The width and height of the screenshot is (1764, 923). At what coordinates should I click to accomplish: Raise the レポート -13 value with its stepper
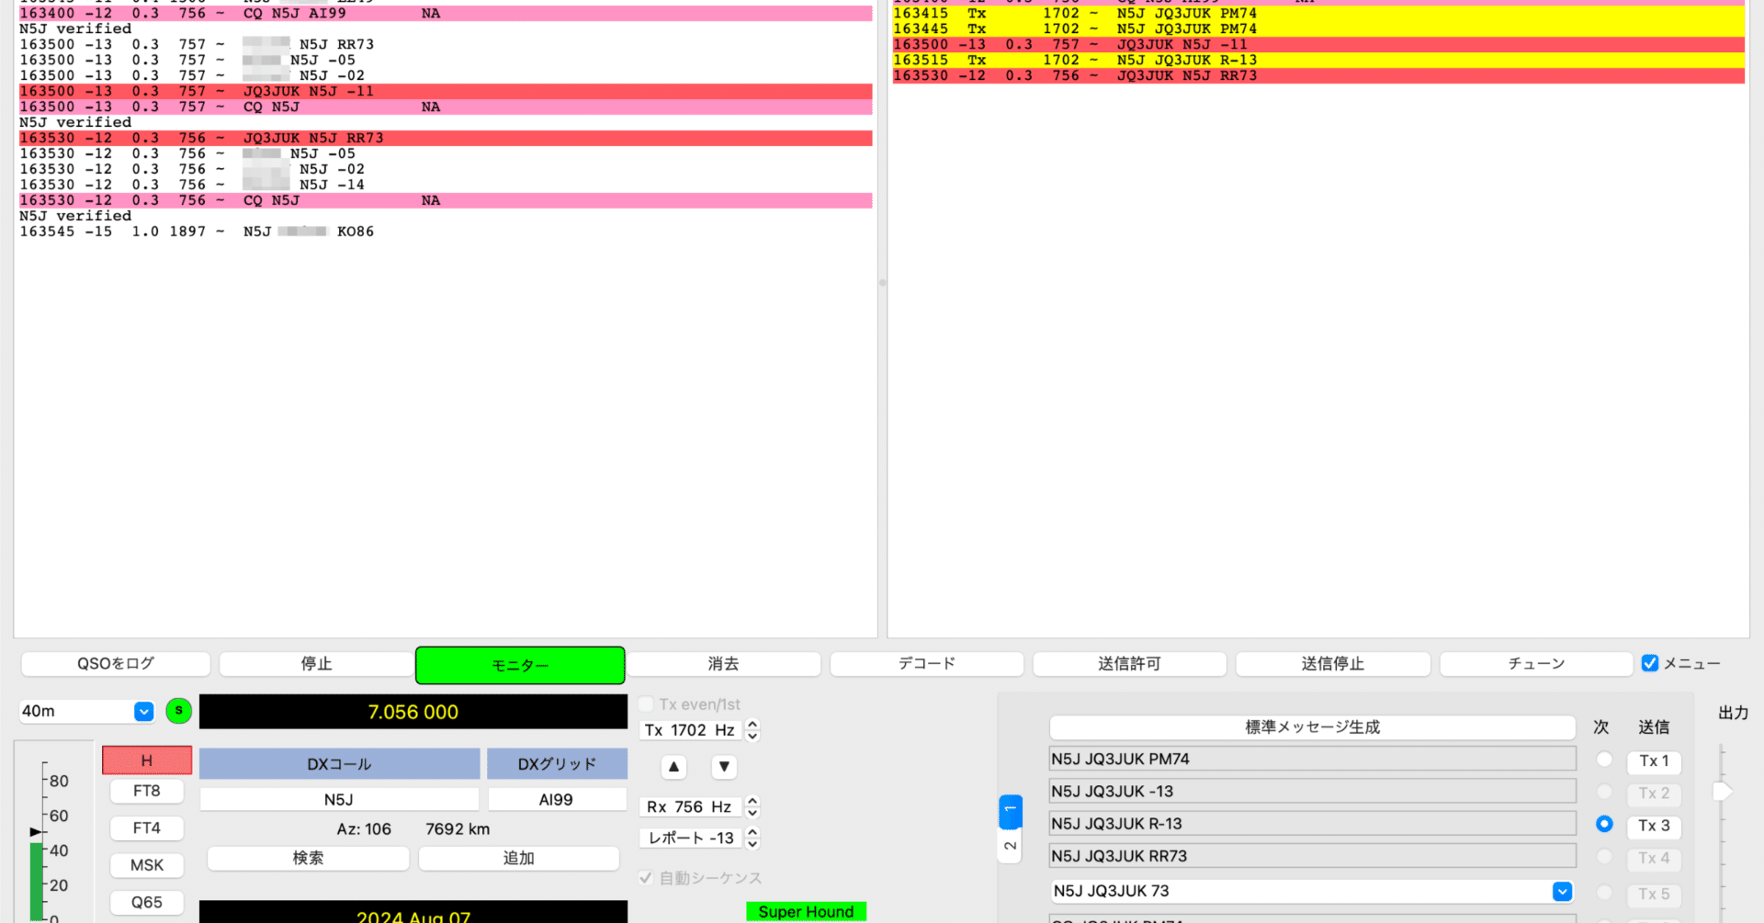[752, 832]
